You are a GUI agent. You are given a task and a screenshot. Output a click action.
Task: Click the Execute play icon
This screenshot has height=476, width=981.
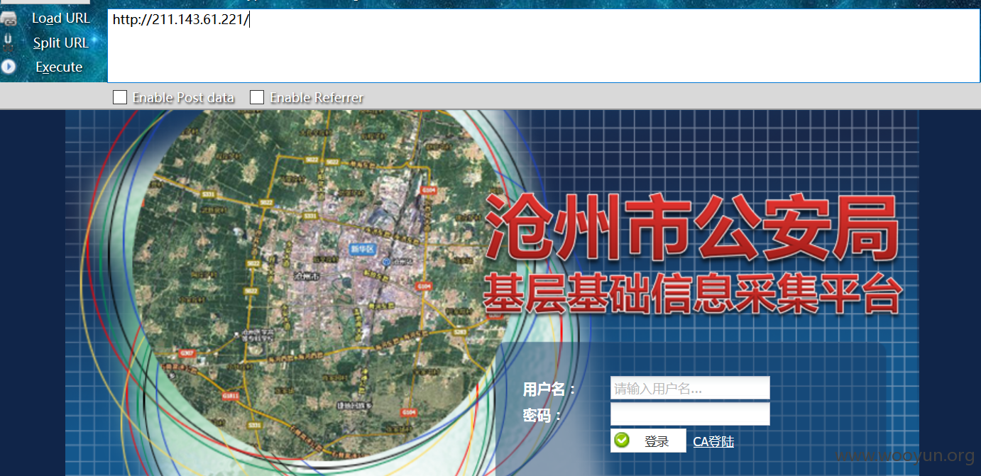[x=9, y=67]
